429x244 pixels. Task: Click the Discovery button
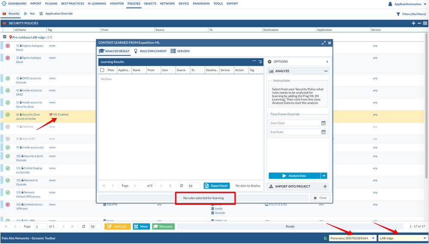click(163, 226)
